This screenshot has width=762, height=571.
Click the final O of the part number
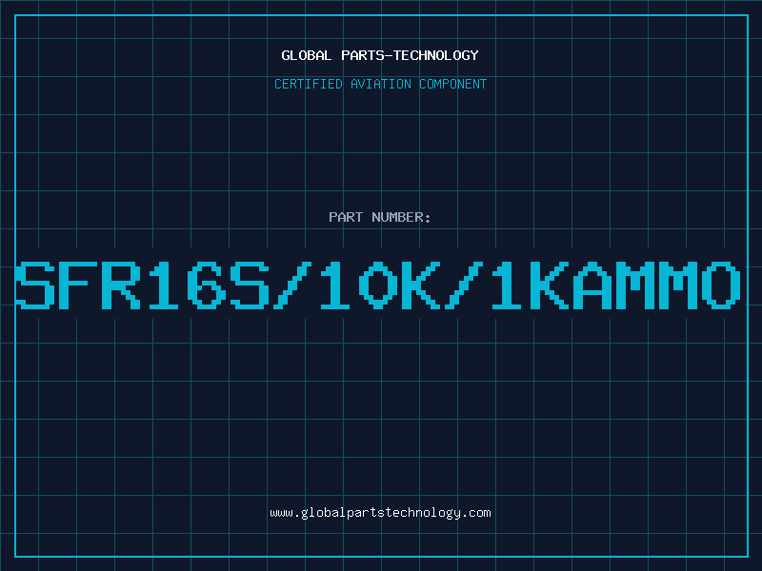coord(721,285)
